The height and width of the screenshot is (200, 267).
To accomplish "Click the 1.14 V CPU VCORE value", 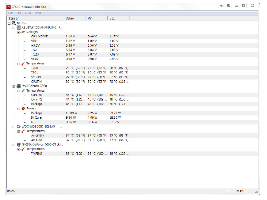I will (71, 36).
